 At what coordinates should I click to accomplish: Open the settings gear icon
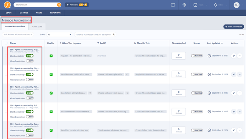184,5
